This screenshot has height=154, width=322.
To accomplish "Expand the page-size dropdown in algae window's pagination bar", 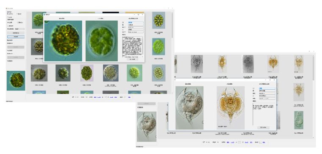I will point(84,97).
